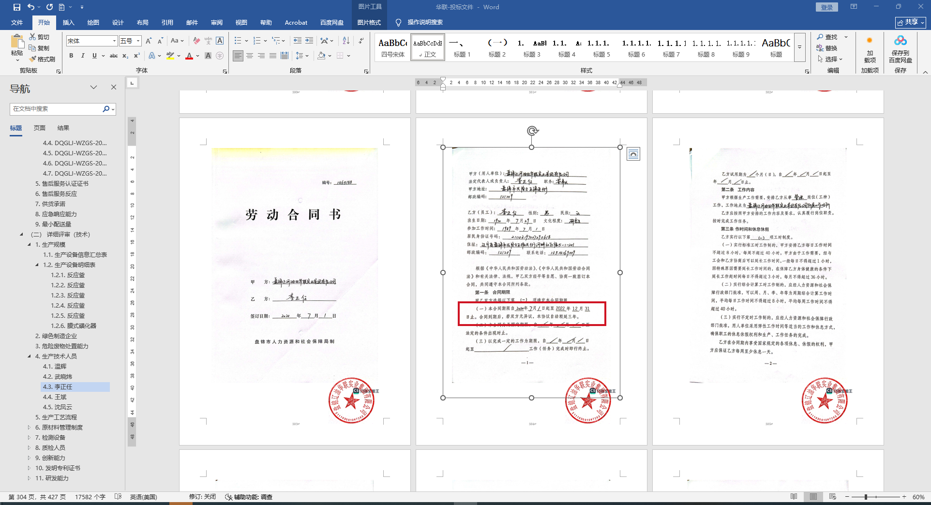This screenshot has width=931, height=505.
Task: Collapse the 4. 生产技术人员 heading
Action: tap(30, 356)
